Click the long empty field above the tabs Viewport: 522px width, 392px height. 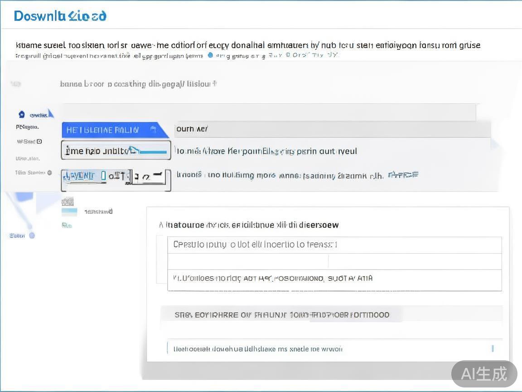[x=268, y=112]
